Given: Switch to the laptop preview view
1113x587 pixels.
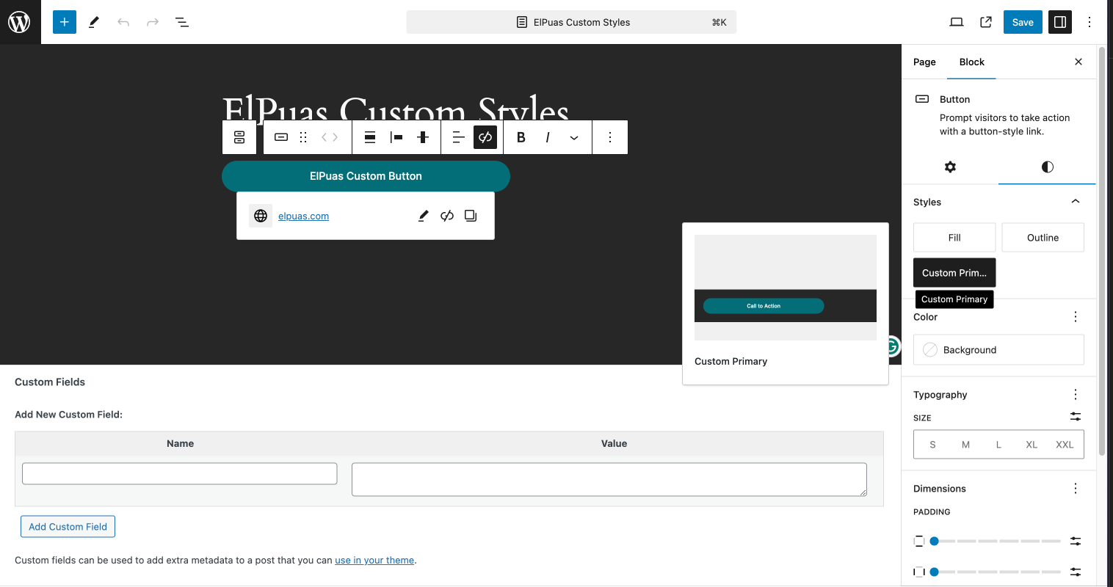Looking at the screenshot, I should coord(957,22).
